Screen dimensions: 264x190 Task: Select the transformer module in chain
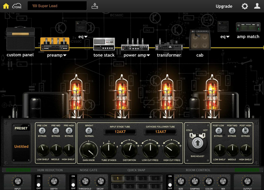tap(169, 45)
